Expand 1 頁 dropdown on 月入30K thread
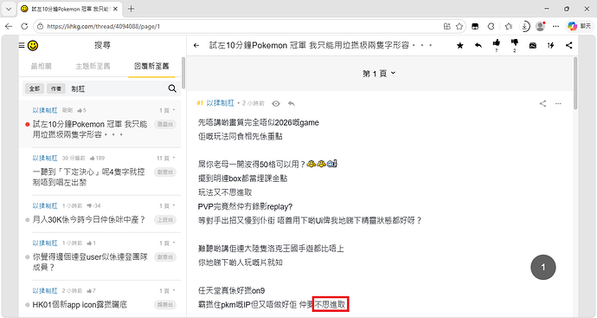The height and width of the screenshot is (318, 597). [167, 205]
